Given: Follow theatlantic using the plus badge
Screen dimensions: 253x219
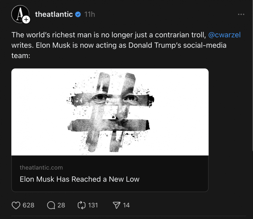Looking at the screenshot, I should [26, 20].
